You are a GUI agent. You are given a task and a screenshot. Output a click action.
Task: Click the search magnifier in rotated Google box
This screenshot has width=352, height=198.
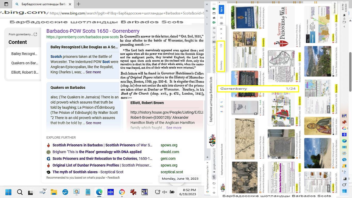click(221, 102)
